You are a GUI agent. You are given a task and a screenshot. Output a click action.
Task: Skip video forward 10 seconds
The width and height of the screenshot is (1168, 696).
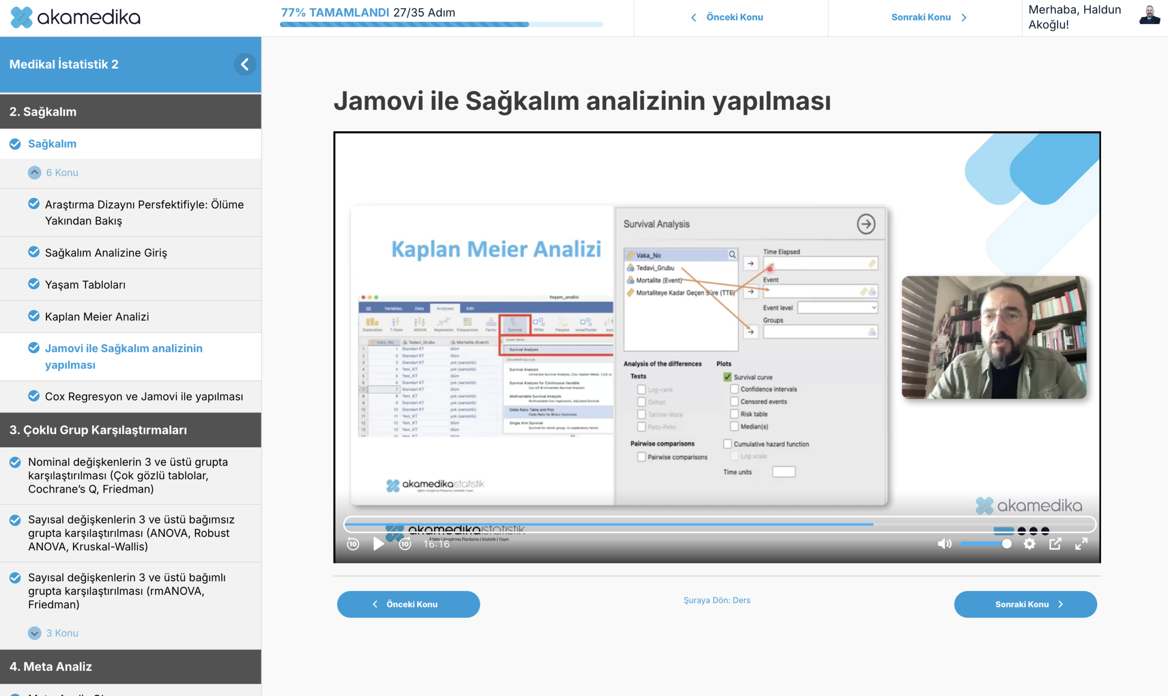[405, 544]
